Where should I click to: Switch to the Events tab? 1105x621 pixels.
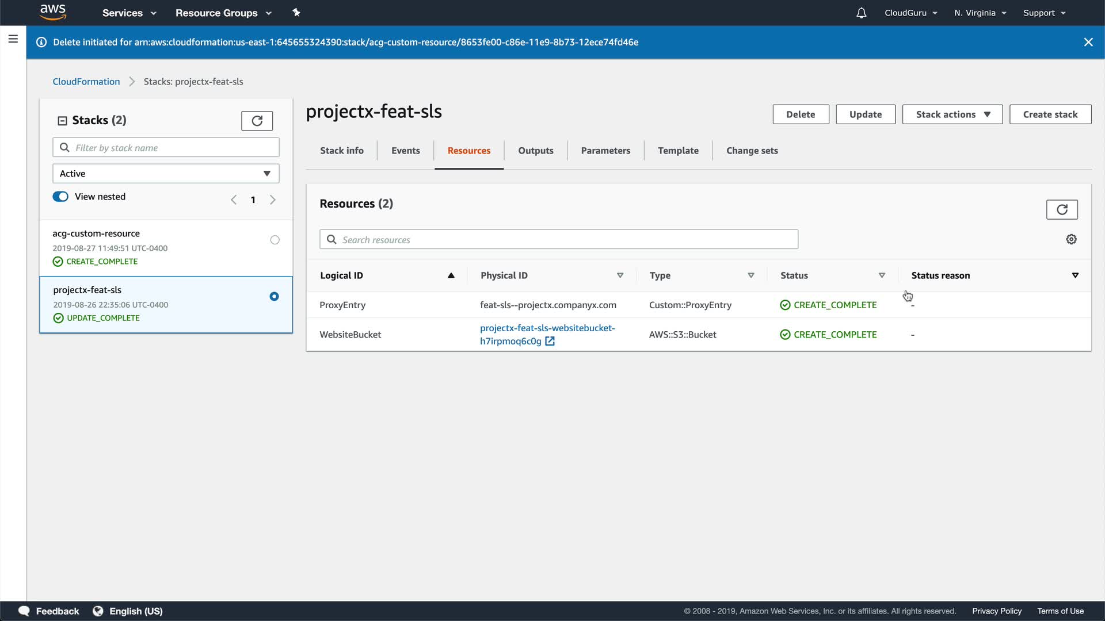pos(405,151)
